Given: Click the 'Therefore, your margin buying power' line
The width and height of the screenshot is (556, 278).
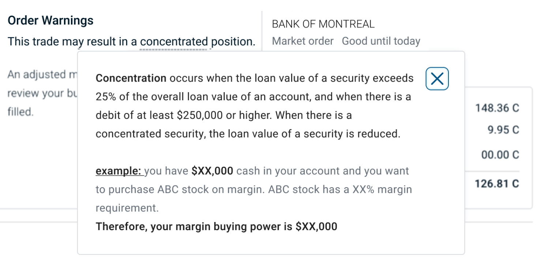Looking at the screenshot, I should click(x=217, y=227).
